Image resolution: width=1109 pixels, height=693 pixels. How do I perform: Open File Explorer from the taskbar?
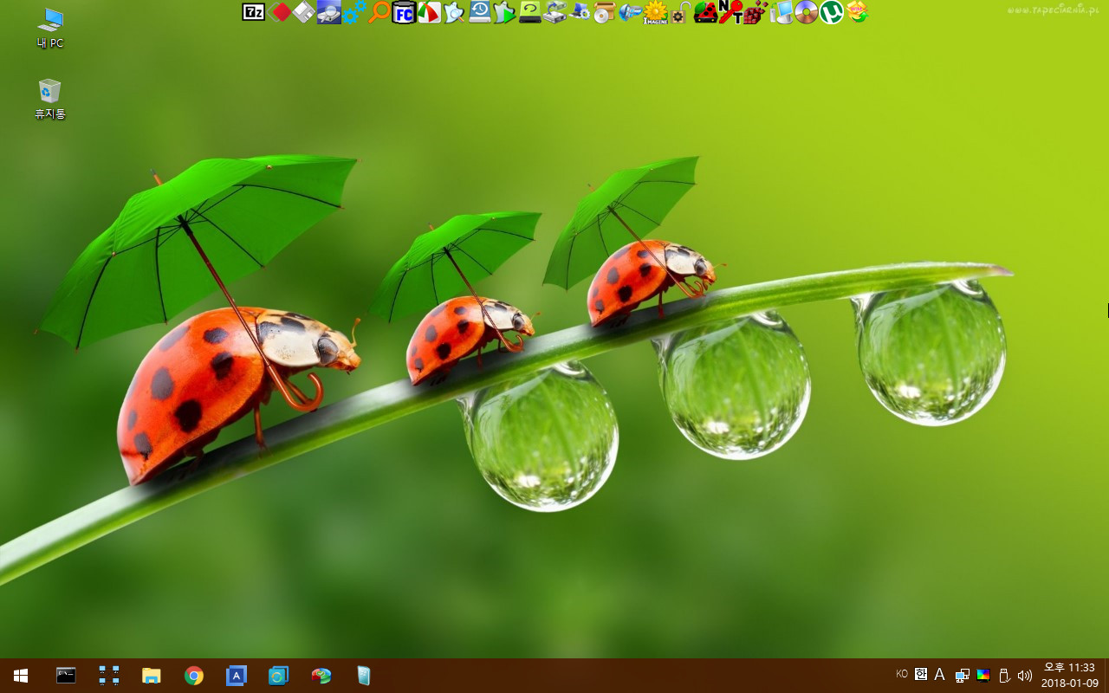152,676
